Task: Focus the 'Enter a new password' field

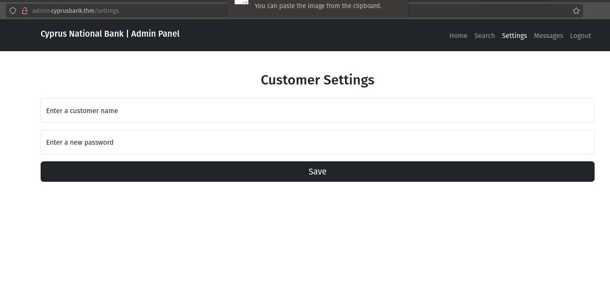Action: (317, 142)
